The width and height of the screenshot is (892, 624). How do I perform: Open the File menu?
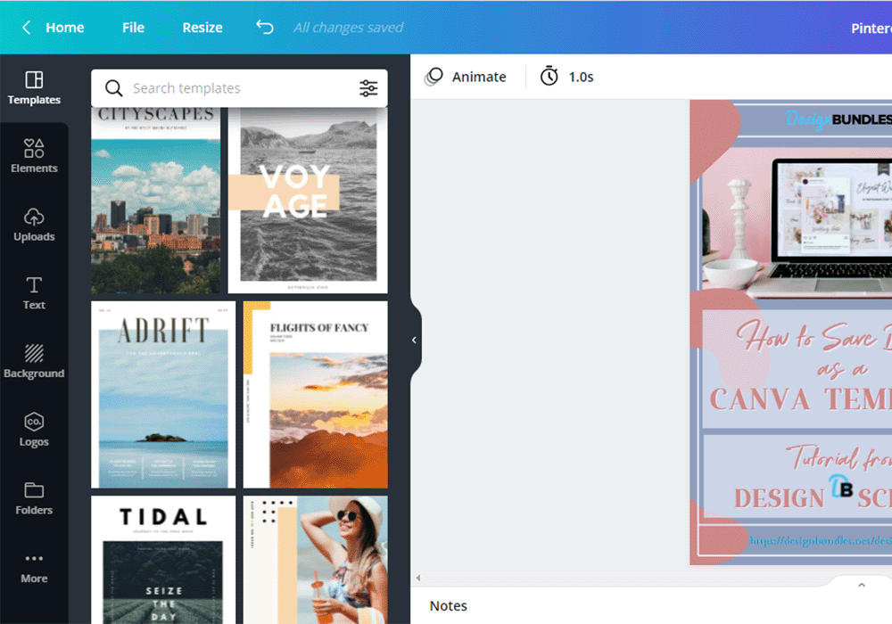pyautogui.click(x=133, y=28)
